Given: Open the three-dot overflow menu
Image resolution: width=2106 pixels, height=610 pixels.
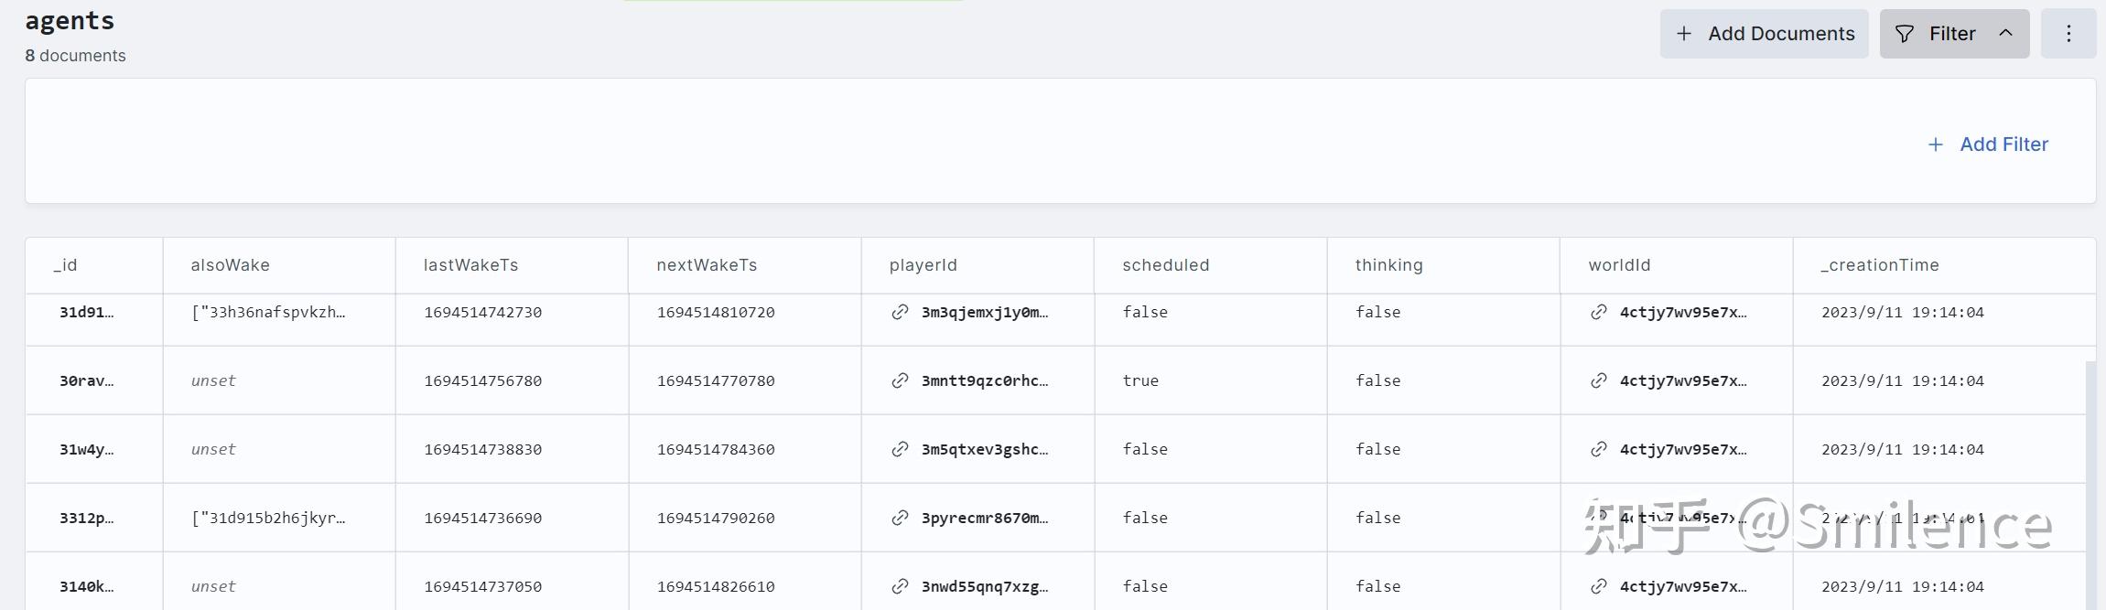Looking at the screenshot, I should pyautogui.click(x=2068, y=34).
